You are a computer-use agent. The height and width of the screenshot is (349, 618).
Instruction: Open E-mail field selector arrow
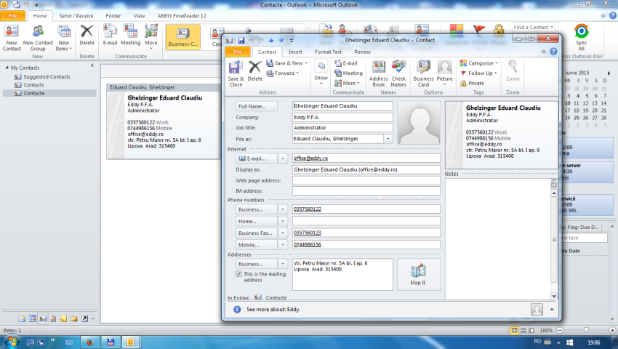(283, 159)
